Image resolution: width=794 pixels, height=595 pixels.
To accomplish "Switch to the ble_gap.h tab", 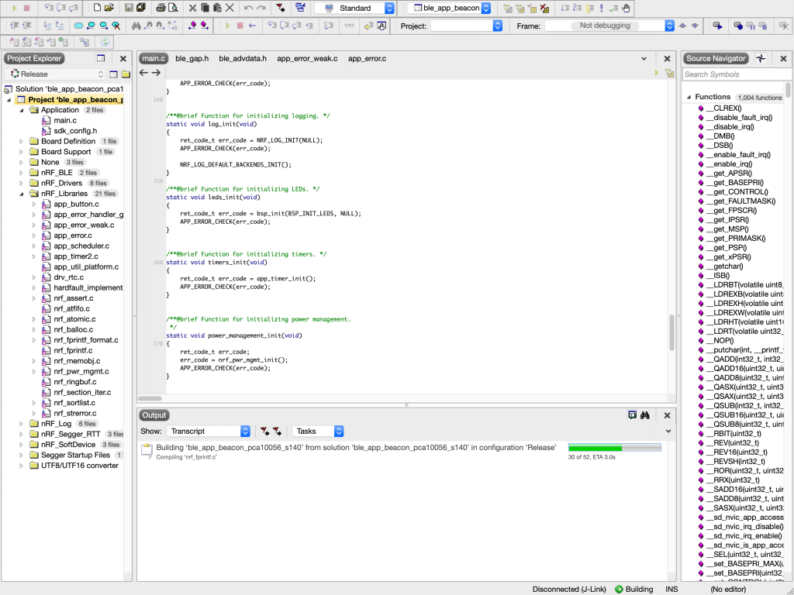I will pos(192,58).
